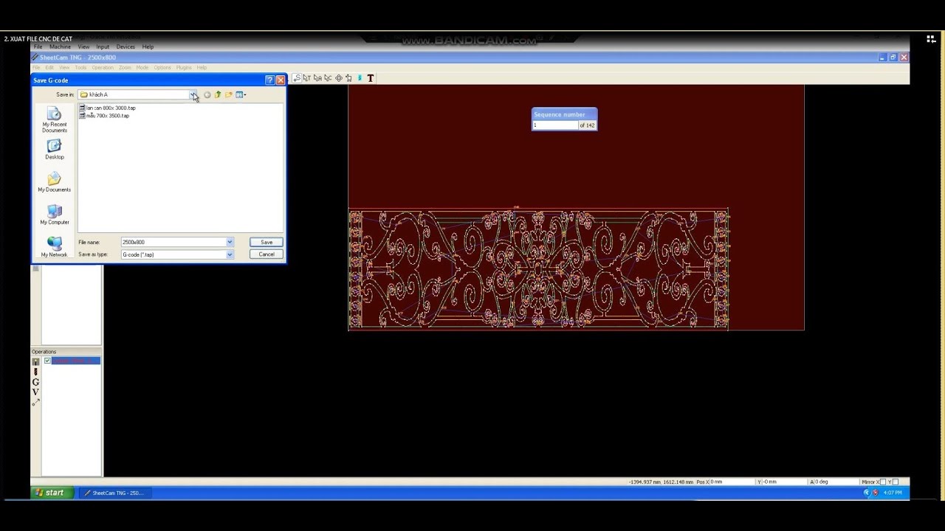Viewport: 945px width, 531px height.
Task: Open the Input menu
Action: [103, 47]
